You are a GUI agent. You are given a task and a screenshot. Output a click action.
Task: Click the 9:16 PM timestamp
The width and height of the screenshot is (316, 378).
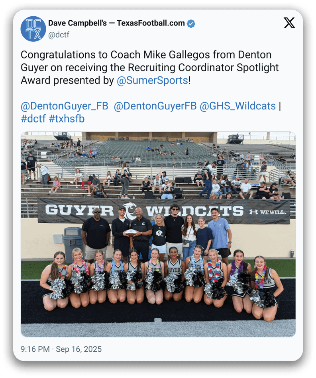(x=35, y=349)
